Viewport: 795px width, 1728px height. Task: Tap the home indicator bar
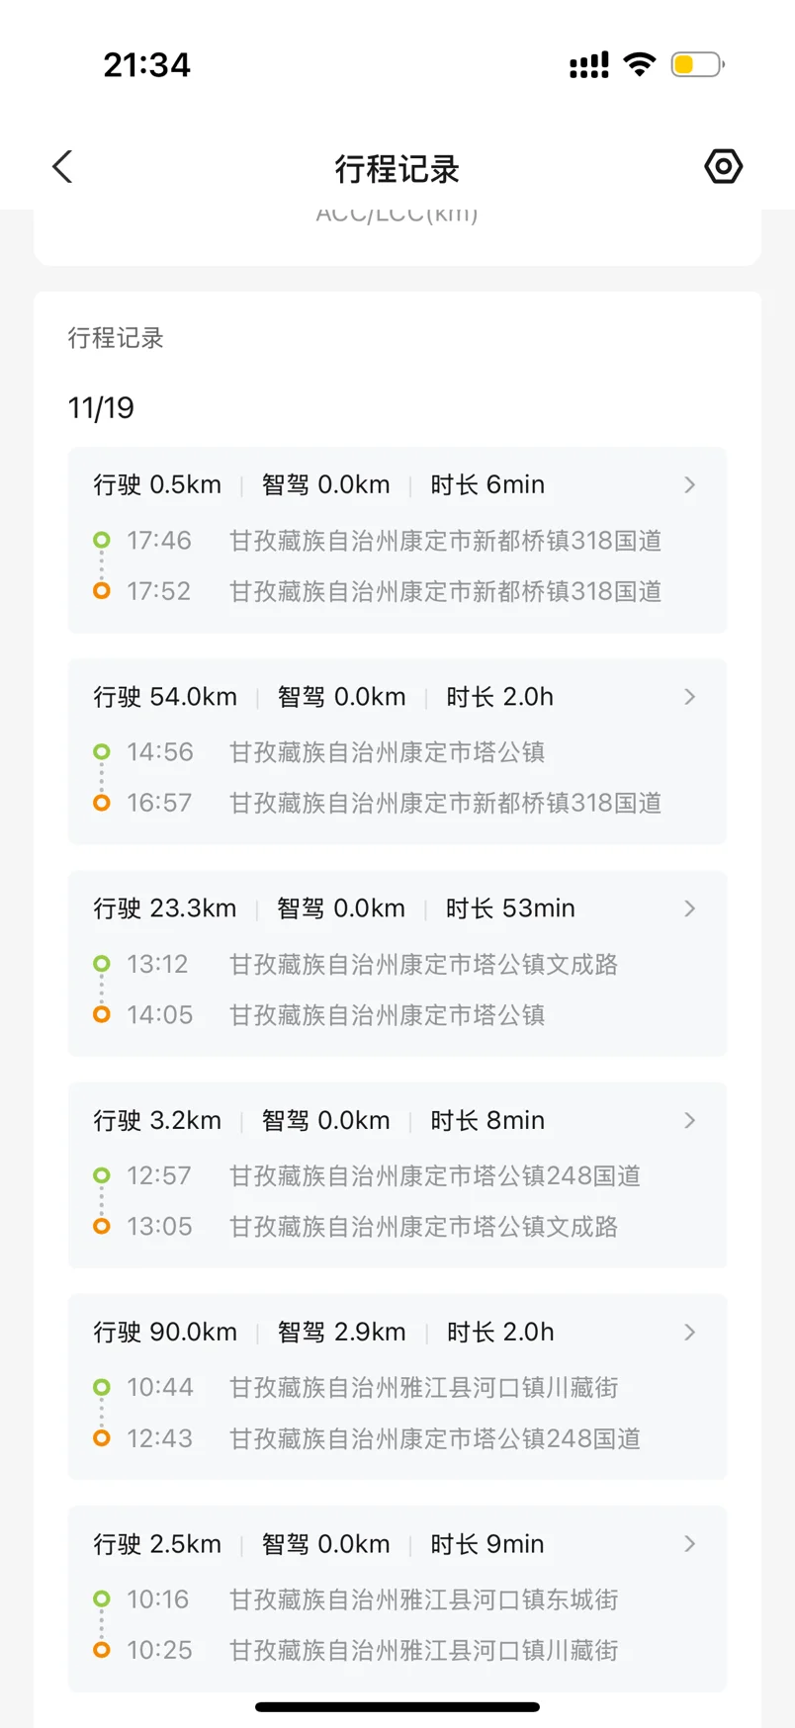[397, 1706]
